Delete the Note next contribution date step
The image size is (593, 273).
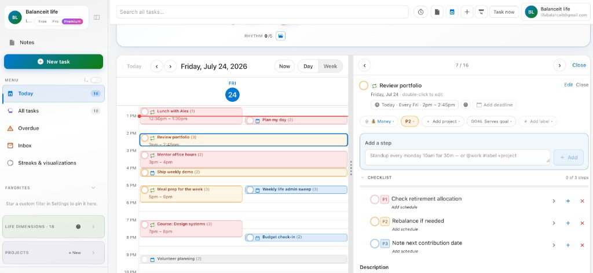point(582,245)
